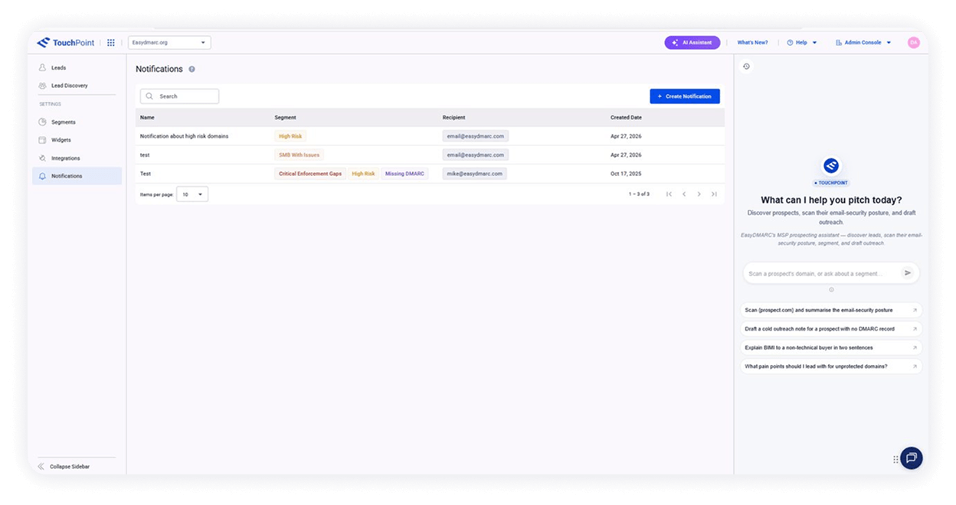The width and height of the screenshot is (956, 505).
Task: Go to first page of results
Action: pyautogui.click(x=669, y=194)
